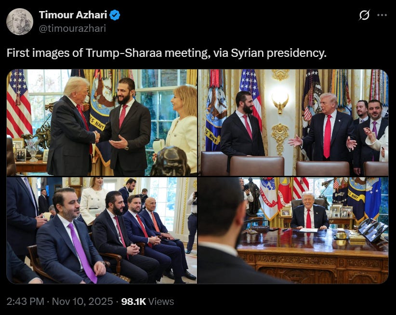The image size is (396, 315).
Task: Click the Views label
Action: click(161, 302)
